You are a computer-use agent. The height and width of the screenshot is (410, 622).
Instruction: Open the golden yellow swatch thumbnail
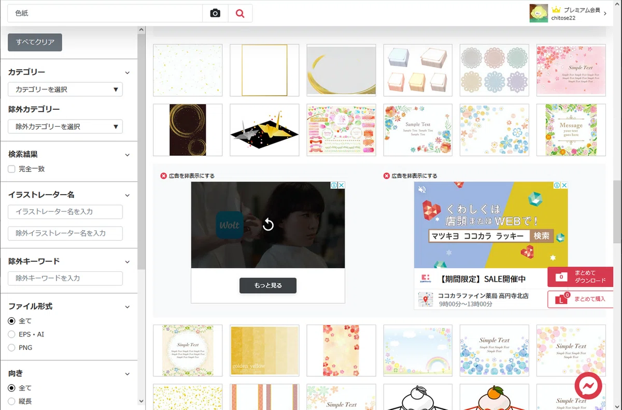264,350
